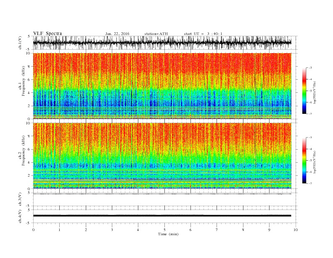This screenshot has width=333, height=258.
Task: Click time axis tick label "0"
Action: pyautogui.click(x=33, y=230)
